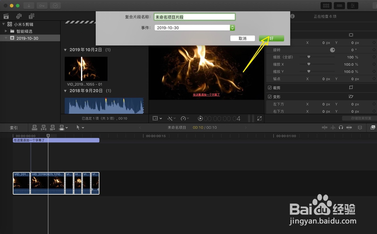The image size is (377, 234).
Task: Click the viewer timecode display
Action: pos(222,118)
